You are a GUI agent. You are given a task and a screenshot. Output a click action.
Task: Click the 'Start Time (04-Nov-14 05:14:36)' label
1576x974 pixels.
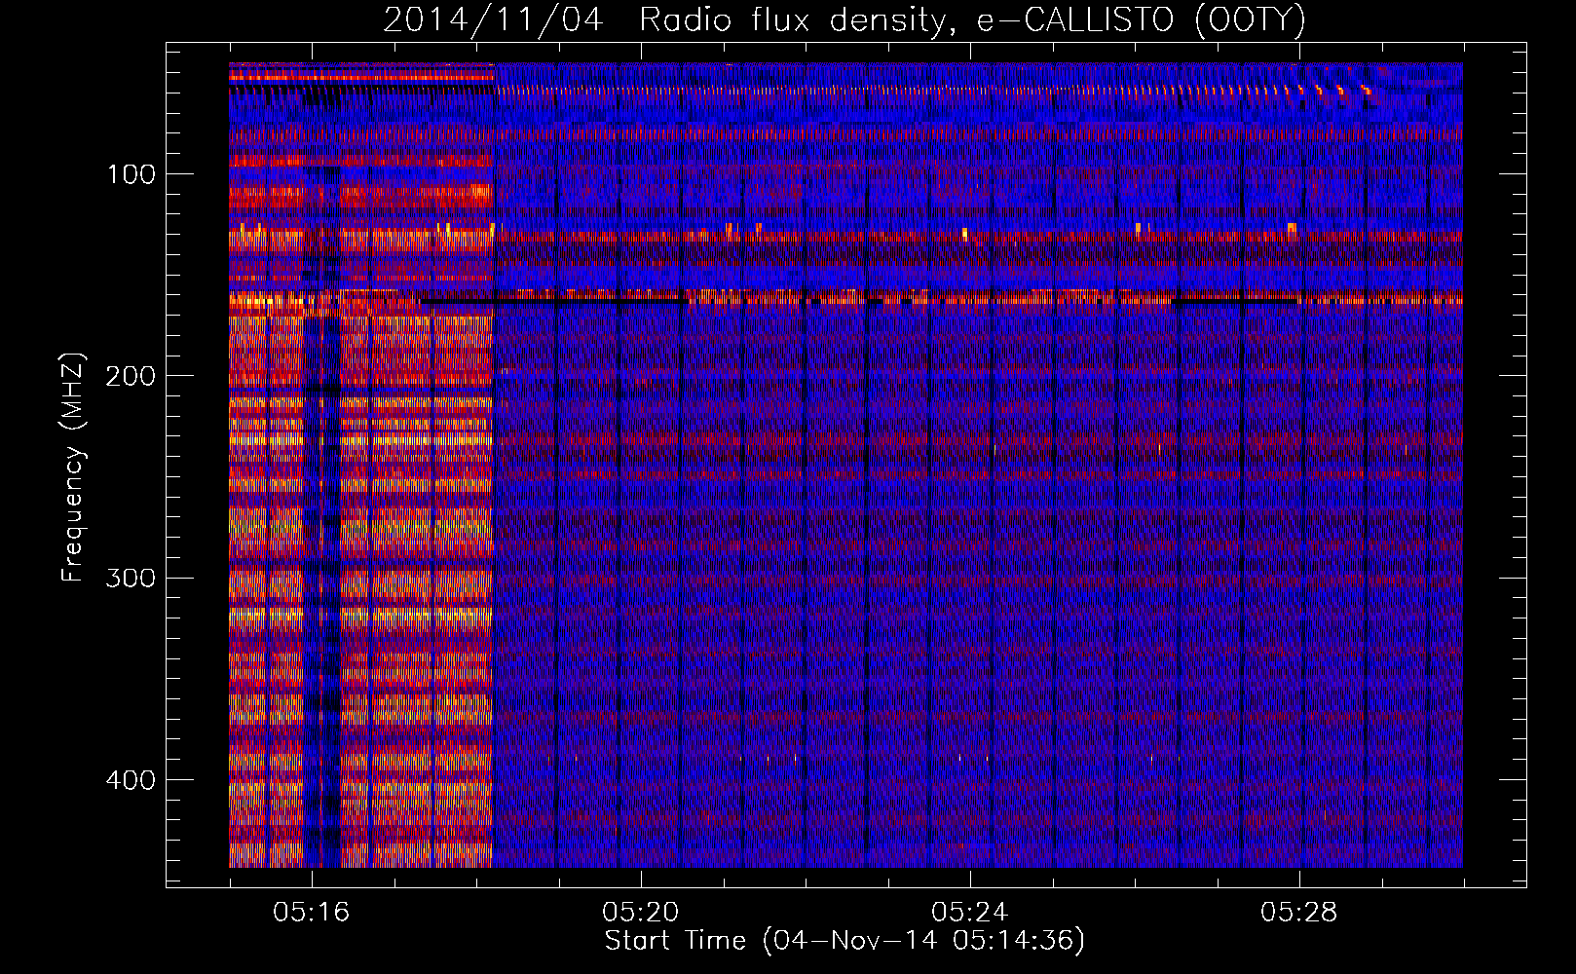(844, 941)
